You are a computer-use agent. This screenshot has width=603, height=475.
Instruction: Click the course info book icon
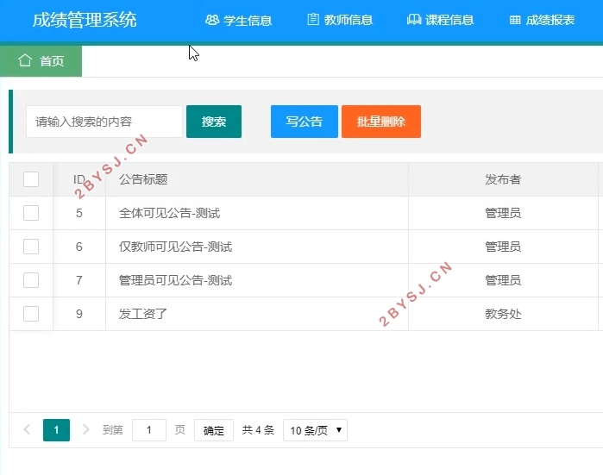click(x=414, y=20)
